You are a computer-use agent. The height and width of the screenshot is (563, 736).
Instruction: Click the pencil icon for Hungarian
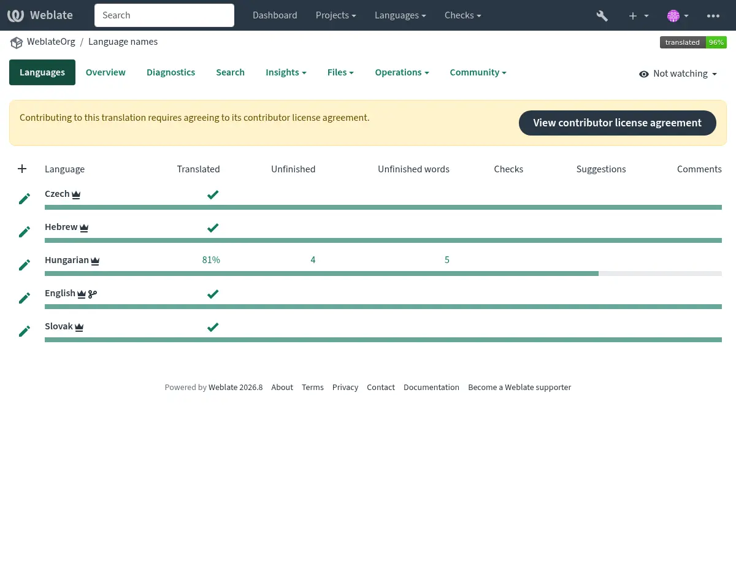(25, 265)
